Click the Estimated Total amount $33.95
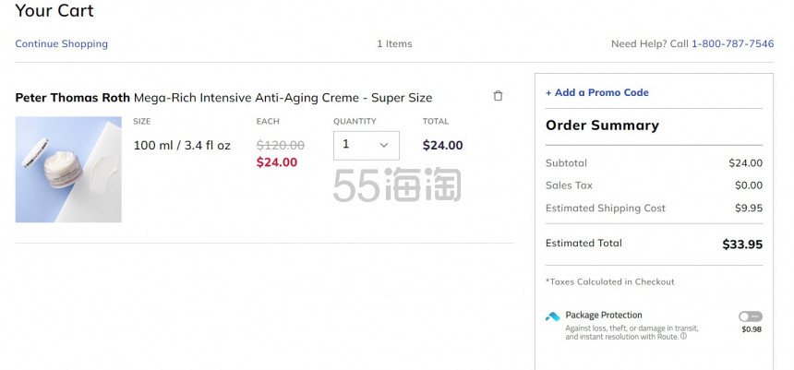Viewport: 794px width, 370px height. pyautogui.click(x=742, y=245)
